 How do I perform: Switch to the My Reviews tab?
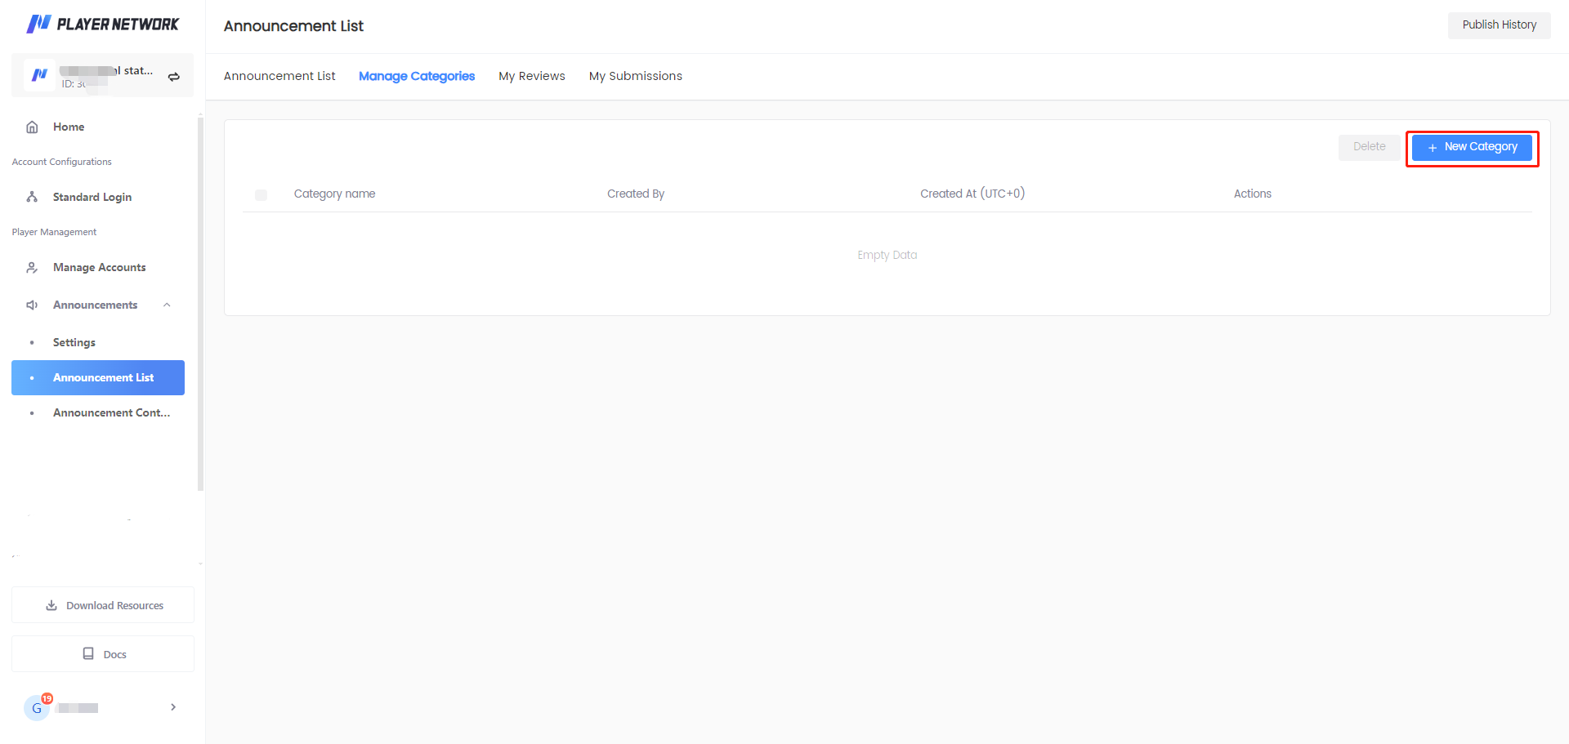tap(531, 76)
